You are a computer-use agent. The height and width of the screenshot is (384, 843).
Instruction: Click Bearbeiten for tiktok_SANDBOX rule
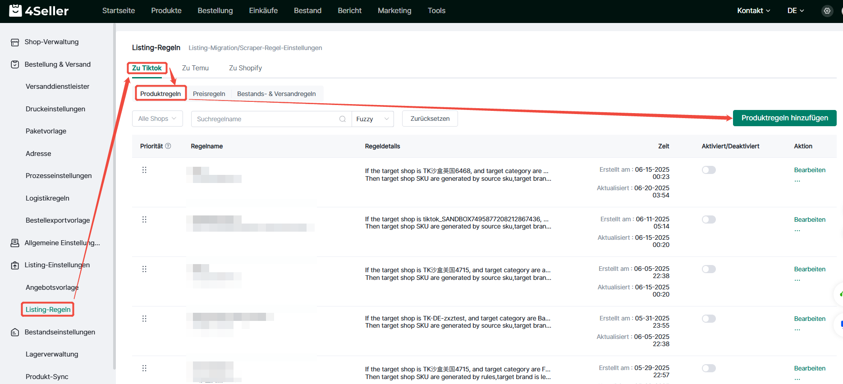coord(810,219)
